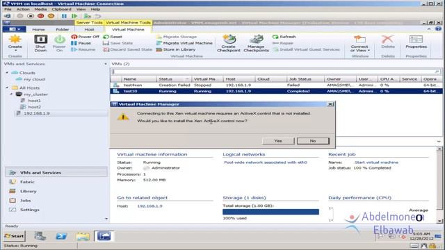Open Pool-wide network associated with eth0
This screenshot has height=250, width=445.
(x=266, y=162)
